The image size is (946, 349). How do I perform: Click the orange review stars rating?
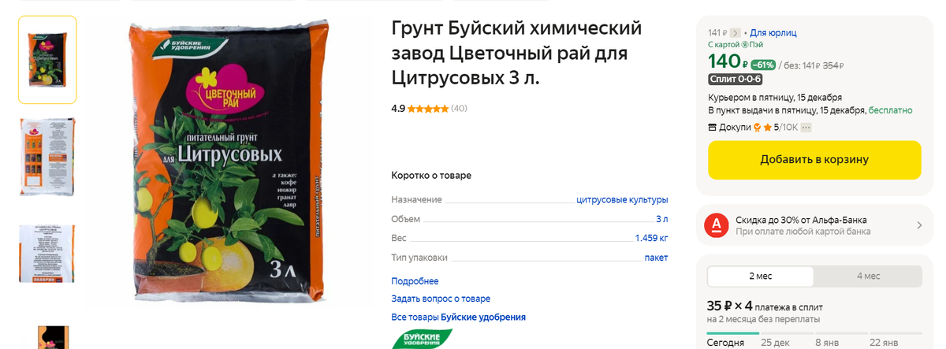point(428,109)
